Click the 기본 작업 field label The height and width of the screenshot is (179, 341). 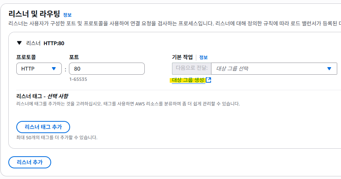tap(182, 57)
